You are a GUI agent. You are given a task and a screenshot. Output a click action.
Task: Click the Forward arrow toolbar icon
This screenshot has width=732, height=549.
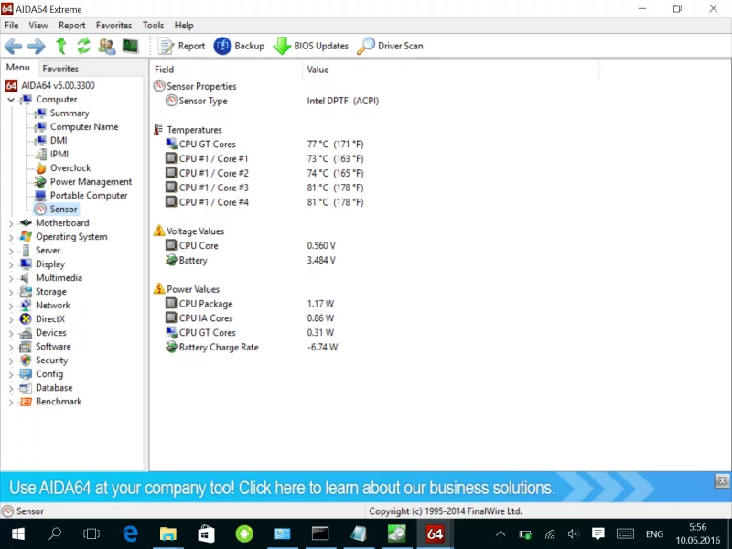pyautogui.click(x=37, y=46)
